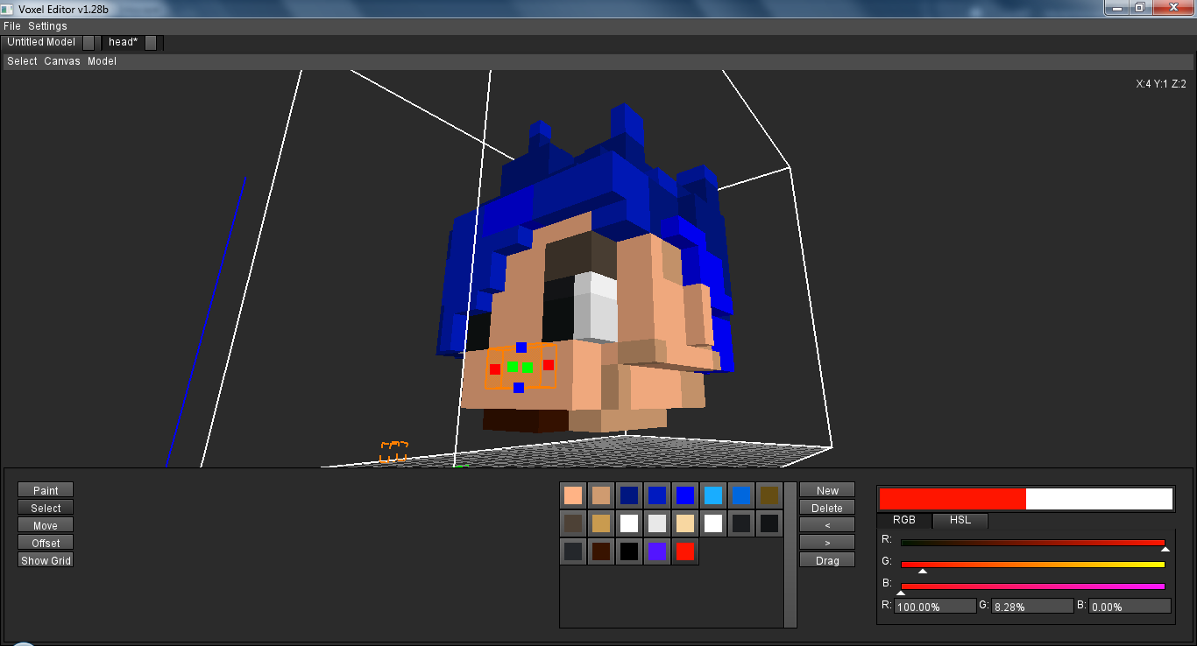Pick the golden tan swatch

click(x=601, y=523)
